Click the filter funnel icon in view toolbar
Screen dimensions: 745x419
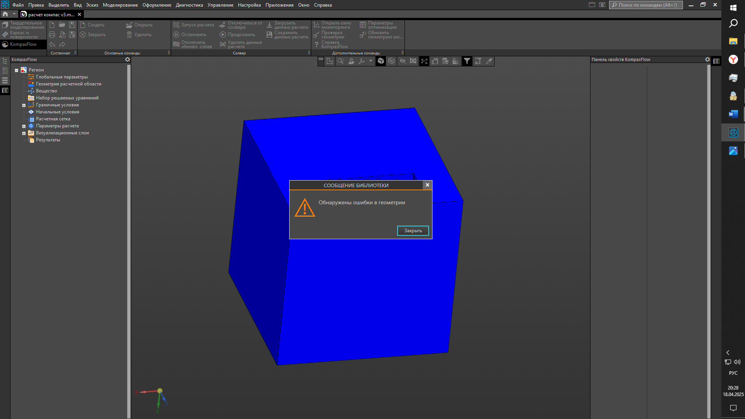click(x=467, y=61)
